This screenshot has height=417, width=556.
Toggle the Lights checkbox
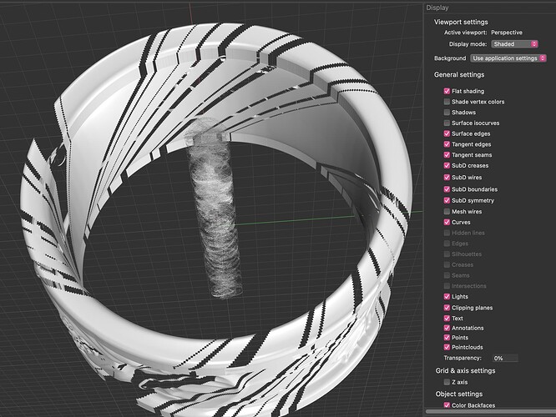click(447, 297)
